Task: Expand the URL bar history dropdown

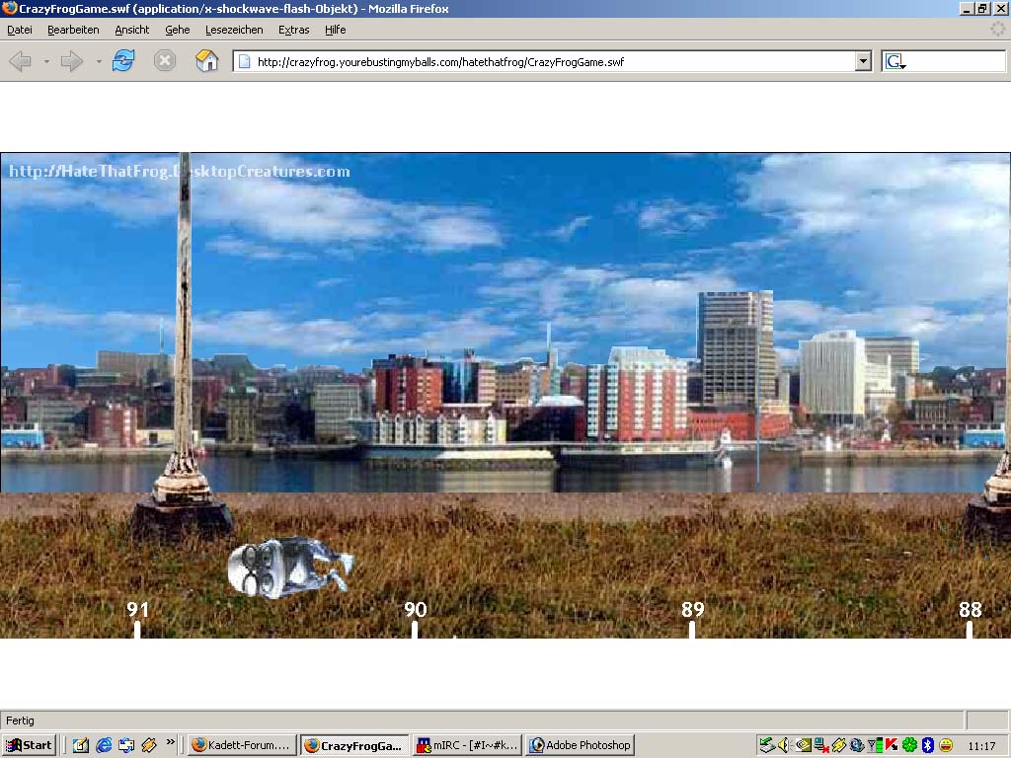Action: [863, 61]
